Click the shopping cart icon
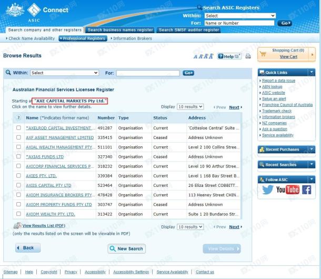This screenshot has height=279, width=321. coord(263,54)
